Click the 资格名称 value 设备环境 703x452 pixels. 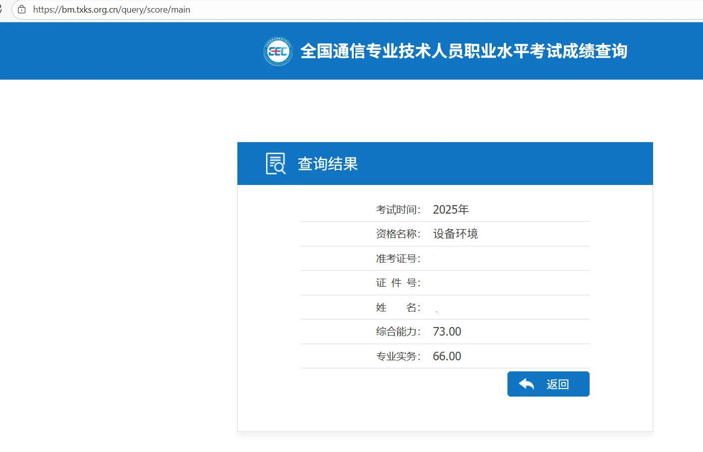[x=455, y=233]
